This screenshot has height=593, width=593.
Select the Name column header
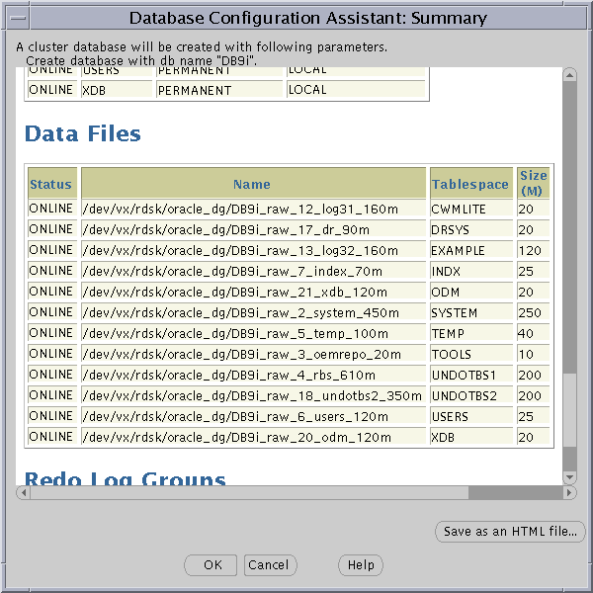tap(252, 184)
